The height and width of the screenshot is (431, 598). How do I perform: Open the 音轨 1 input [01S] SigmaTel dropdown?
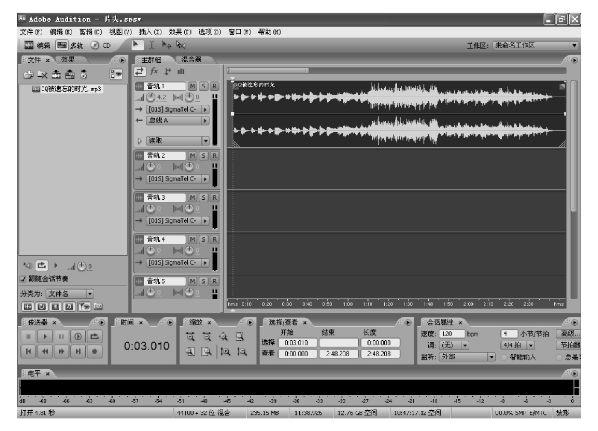pos(177,109)
